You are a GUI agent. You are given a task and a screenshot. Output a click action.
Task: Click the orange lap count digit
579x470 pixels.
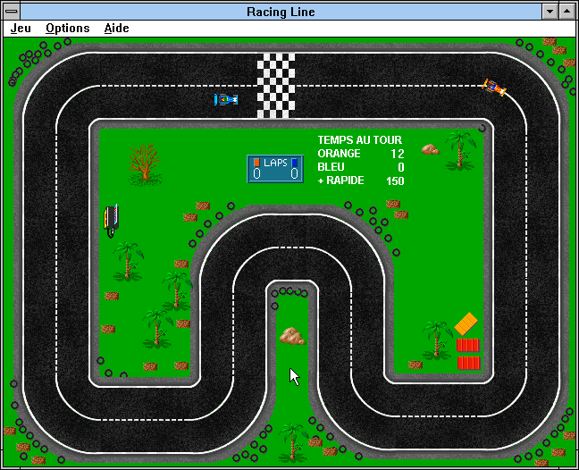click(x=257, y=174)
